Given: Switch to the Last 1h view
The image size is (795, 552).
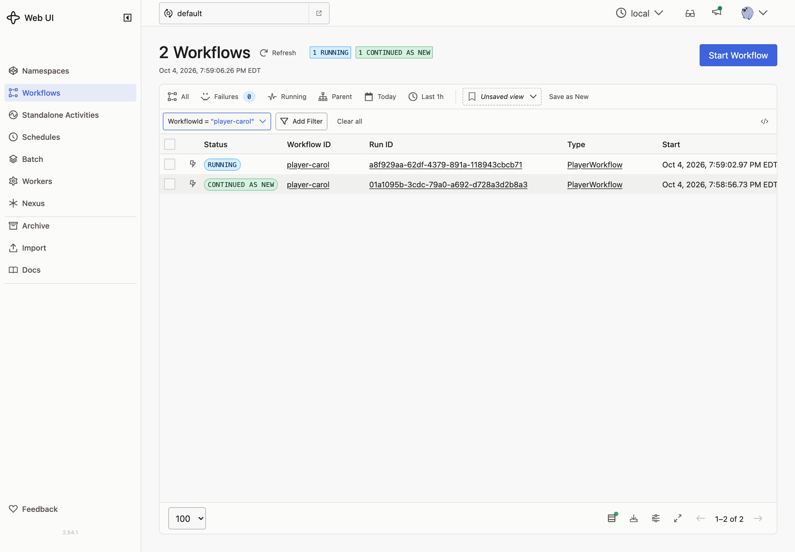Looking at the screenshot, I should pyautogui.click(x=426, y=97).
